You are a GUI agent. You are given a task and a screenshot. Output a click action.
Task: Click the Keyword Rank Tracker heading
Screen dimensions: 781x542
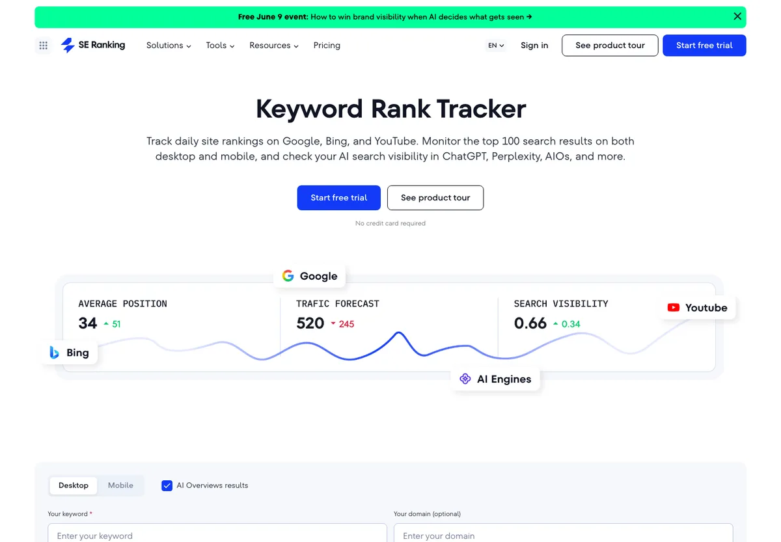[390, 109]
